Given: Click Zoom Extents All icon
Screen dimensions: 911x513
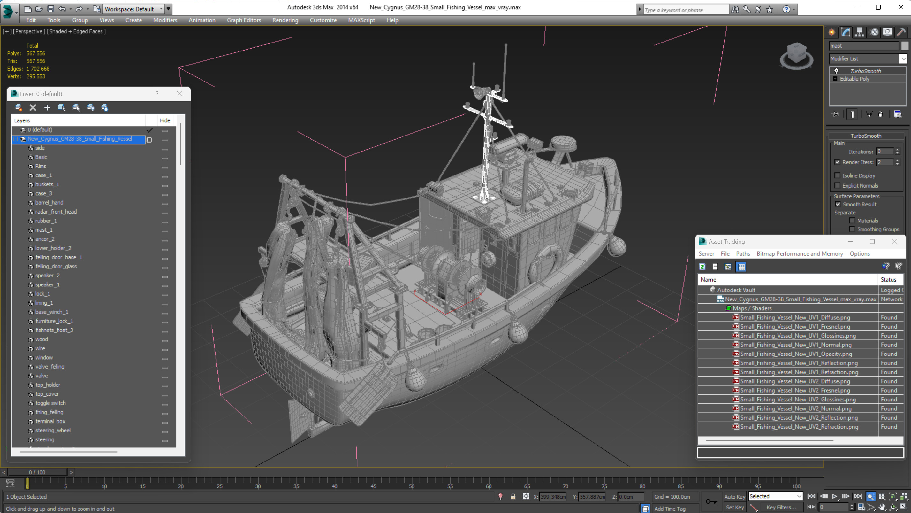Looking at the screenshot, I should coord(904,496).
